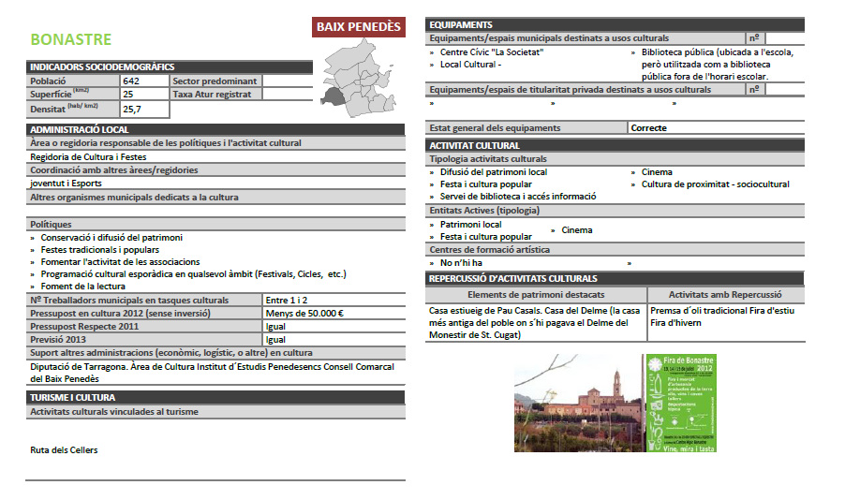Click Igual next to Previsió 2013

(275, 340)
